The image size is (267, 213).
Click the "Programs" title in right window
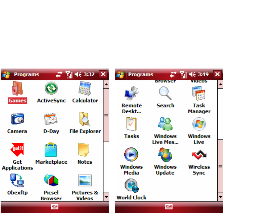[141, 75]
